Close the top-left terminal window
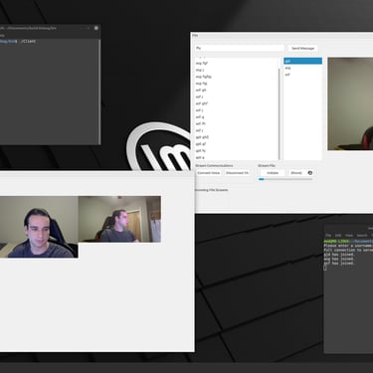 pyautogui.click(x=96, y=28)
